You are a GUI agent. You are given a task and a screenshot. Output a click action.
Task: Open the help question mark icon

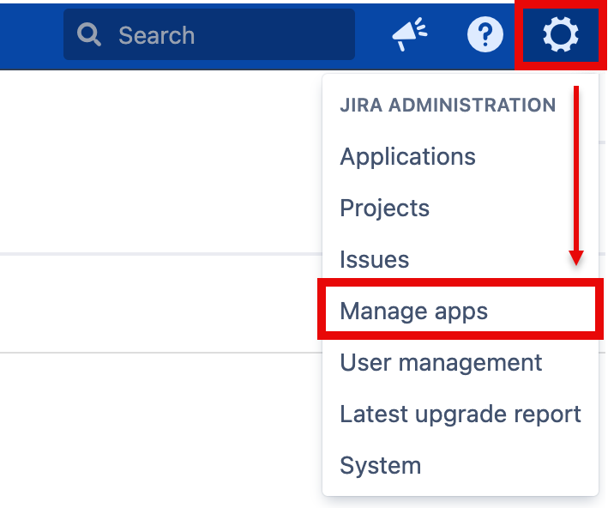[x=485, y=35]
